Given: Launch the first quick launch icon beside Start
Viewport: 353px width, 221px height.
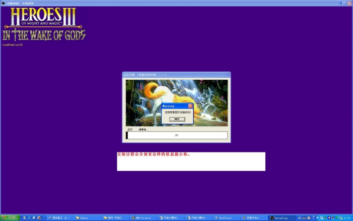Looking at the screenshot, I should click(x=25, y=218).
